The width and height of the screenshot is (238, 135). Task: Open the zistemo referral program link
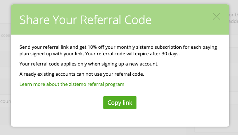click(x=72, y=84)
